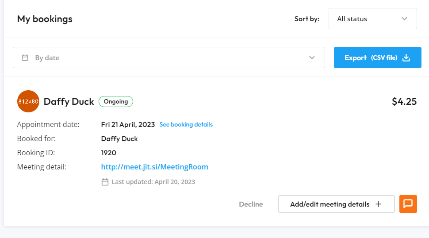Decline the Daffy Duck booking
The width and height of the screenshot is (429, 238).
pos(251,204)
